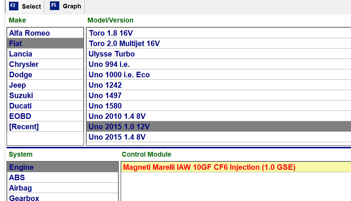Select the Airbag system
351x201 pixels.
click(63, 188)
